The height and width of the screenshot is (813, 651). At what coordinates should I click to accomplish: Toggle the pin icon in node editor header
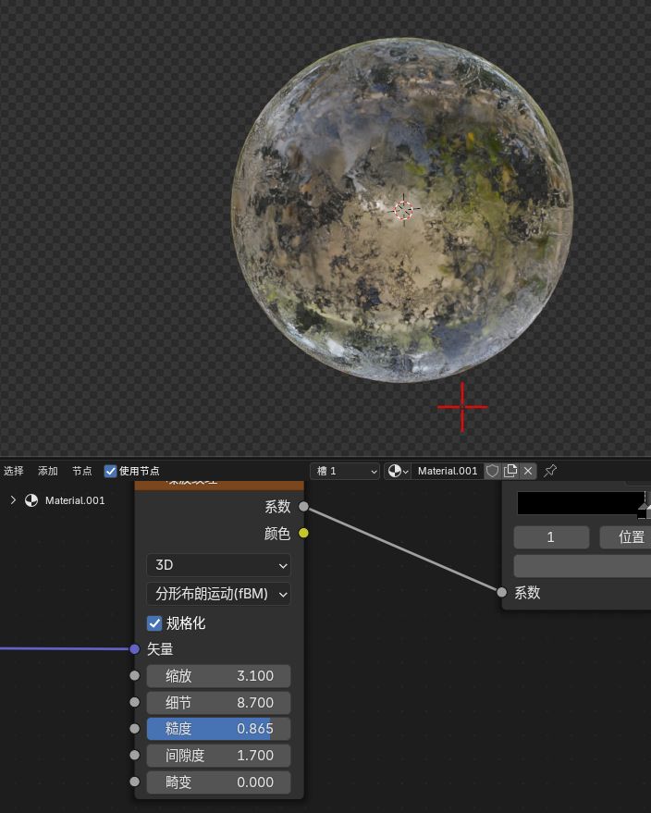pos(550,471)
